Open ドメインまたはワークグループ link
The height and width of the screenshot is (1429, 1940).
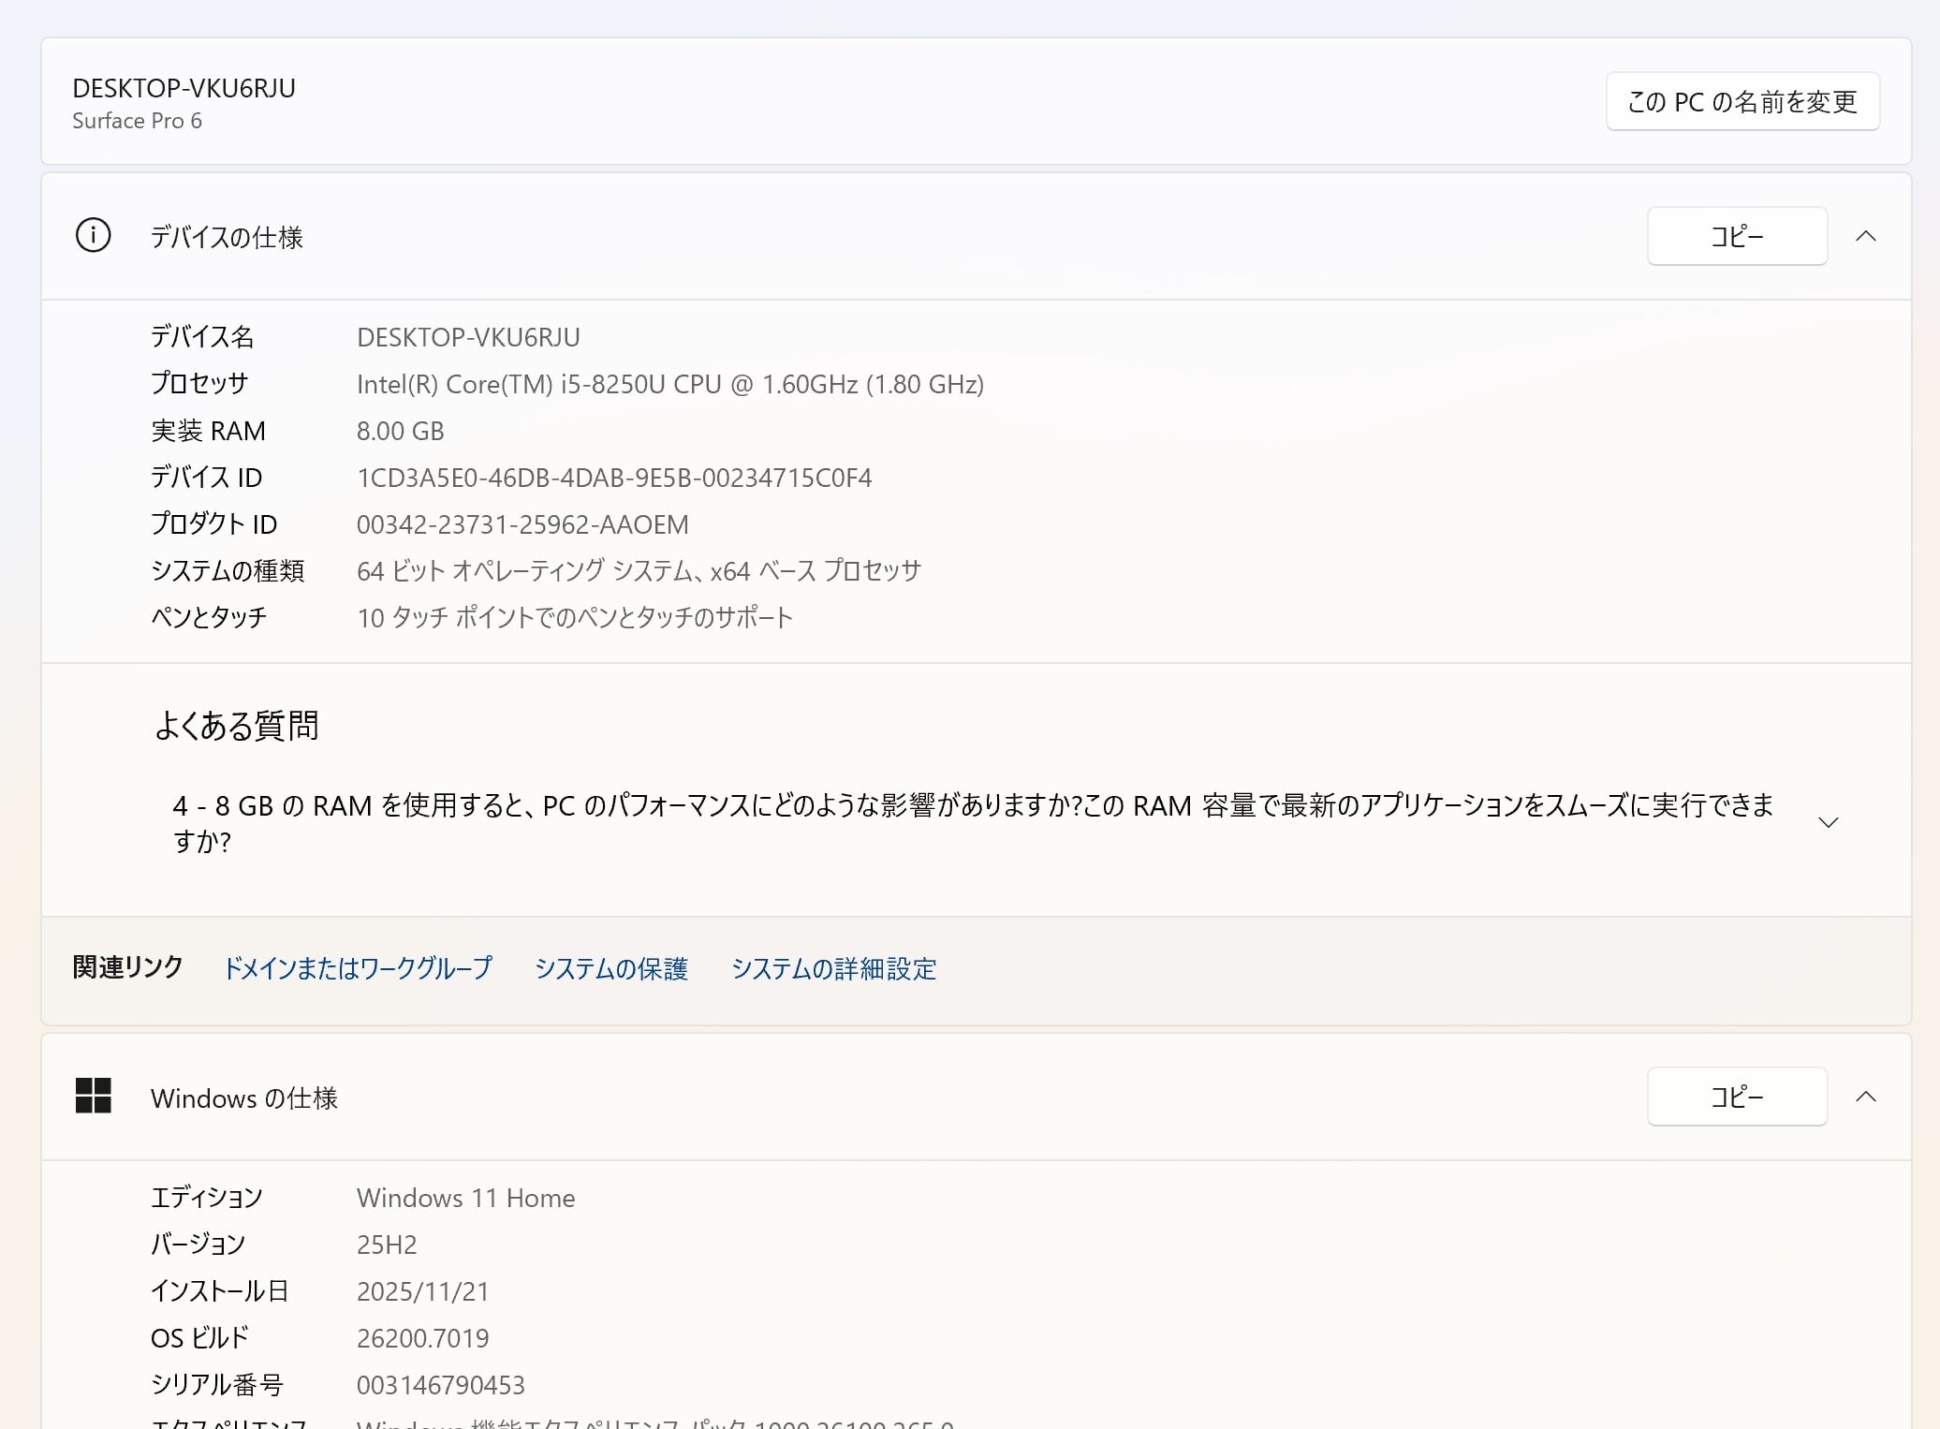click(358, 968)
